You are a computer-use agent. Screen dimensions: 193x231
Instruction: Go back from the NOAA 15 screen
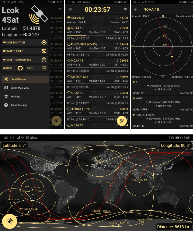click(136, 9)
